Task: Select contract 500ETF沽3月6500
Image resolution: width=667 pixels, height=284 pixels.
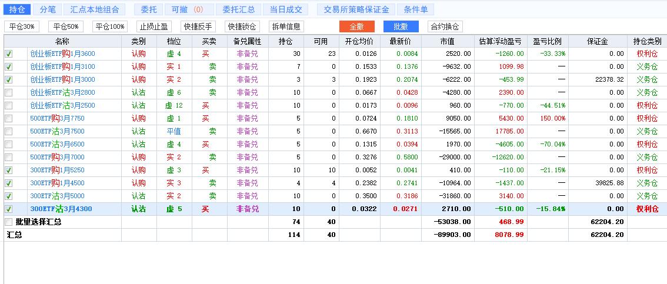Action: (x=58, y=144)
